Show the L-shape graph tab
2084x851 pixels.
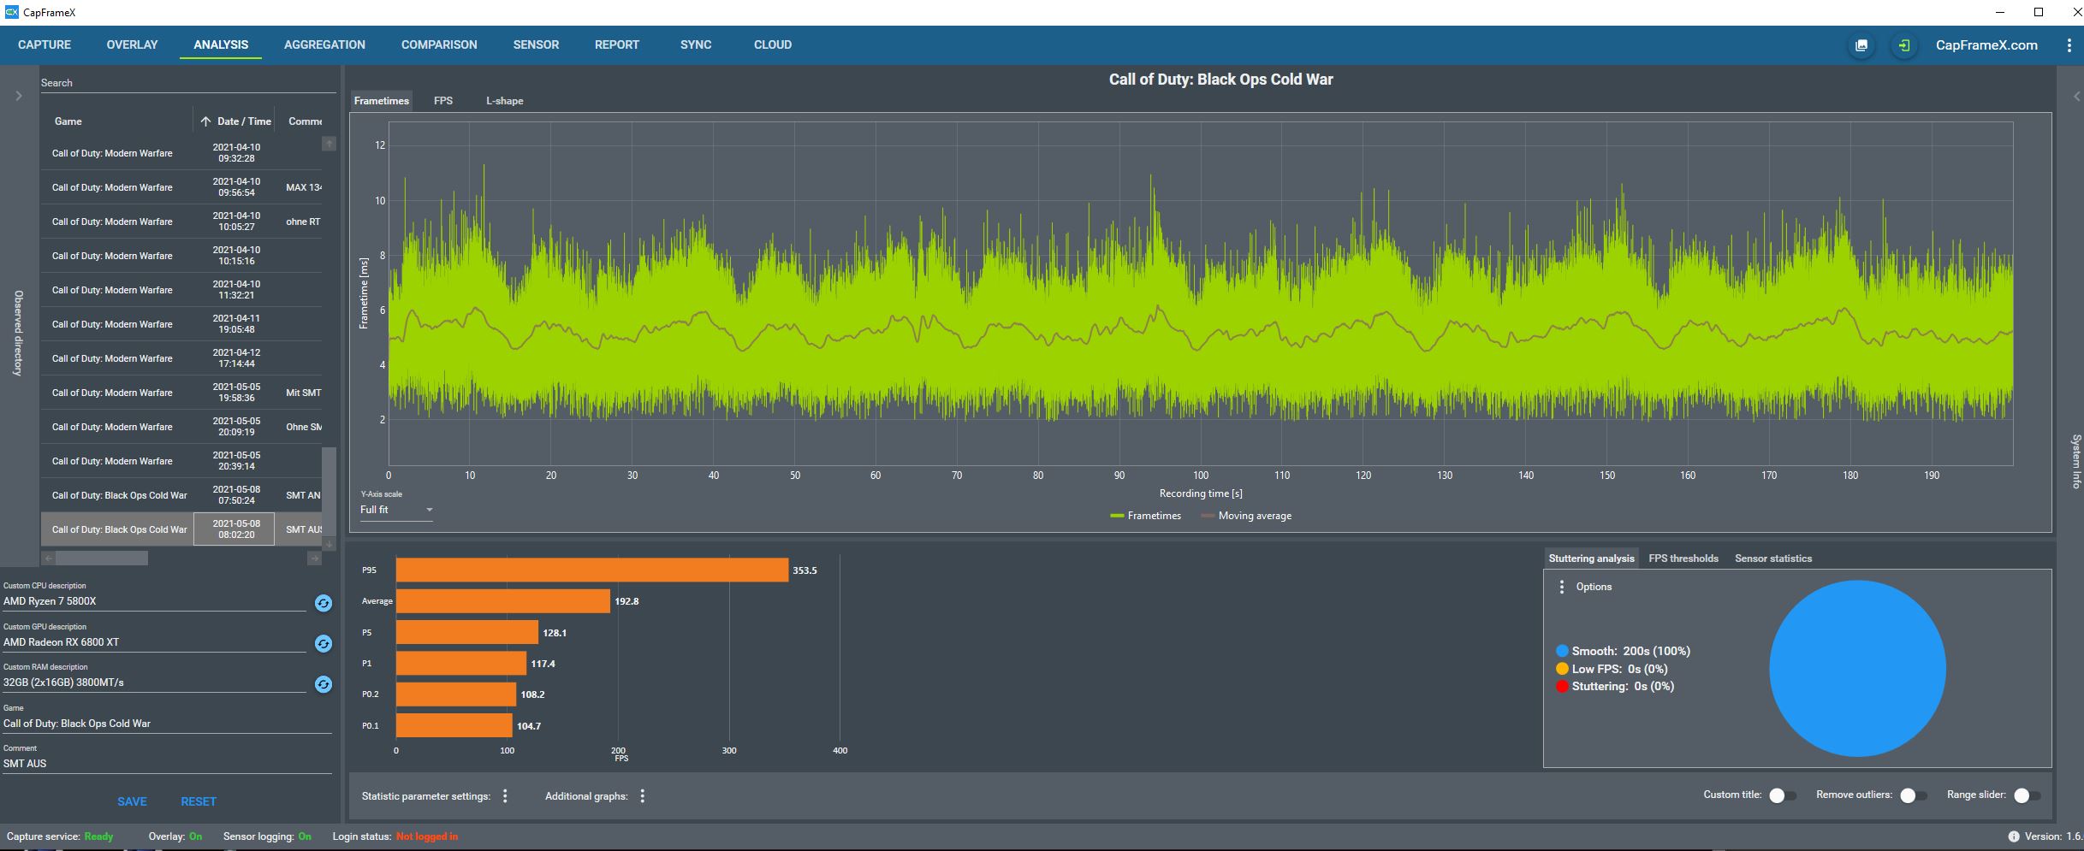pyautogui.click(x=505, y=101)
